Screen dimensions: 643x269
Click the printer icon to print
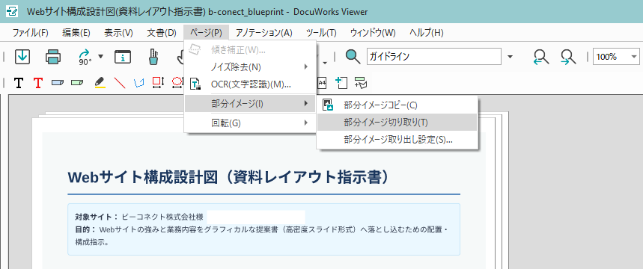(54, 57)
